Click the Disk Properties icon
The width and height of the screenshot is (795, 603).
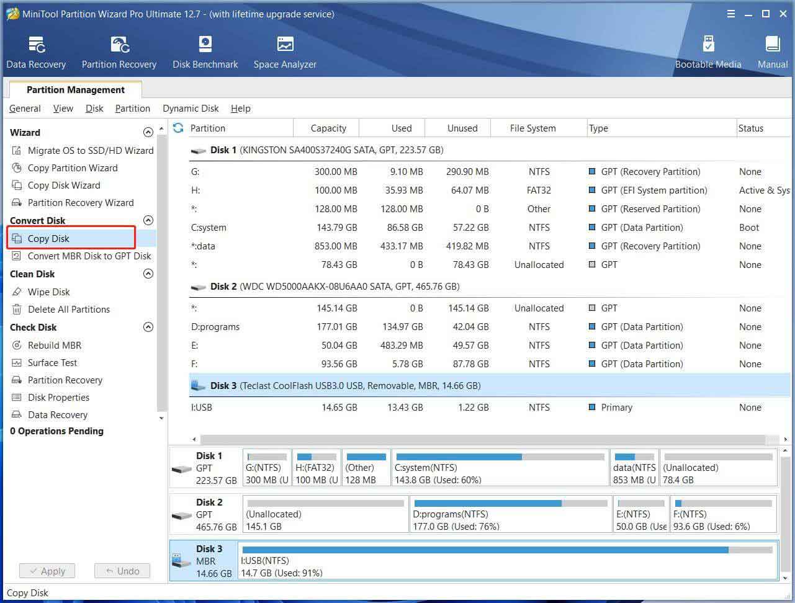[17, 397]
